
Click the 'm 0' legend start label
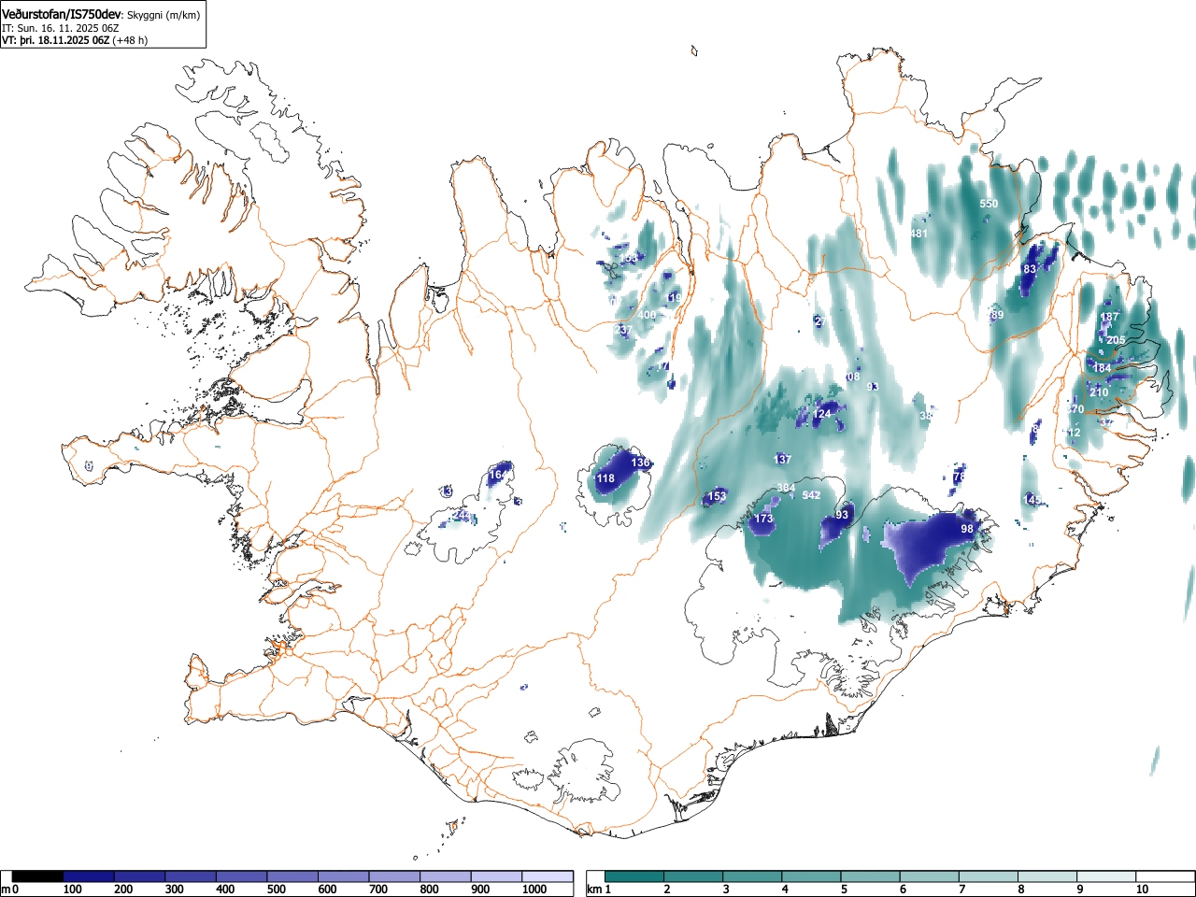[x=10, y=890]
